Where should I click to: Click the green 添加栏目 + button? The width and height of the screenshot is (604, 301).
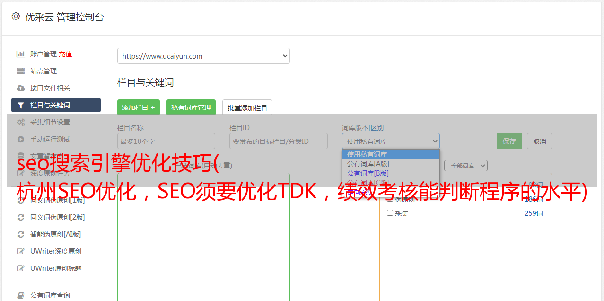[139, 107]
